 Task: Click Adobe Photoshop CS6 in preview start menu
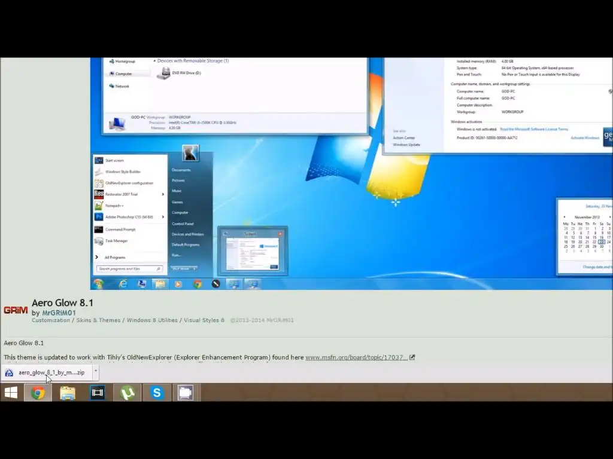(x=129, y=216)
